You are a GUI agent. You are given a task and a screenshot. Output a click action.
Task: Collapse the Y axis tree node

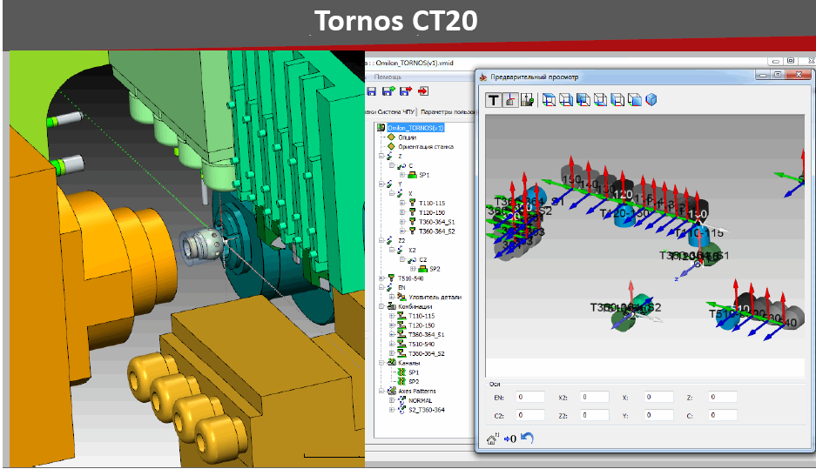click(381, 184)
